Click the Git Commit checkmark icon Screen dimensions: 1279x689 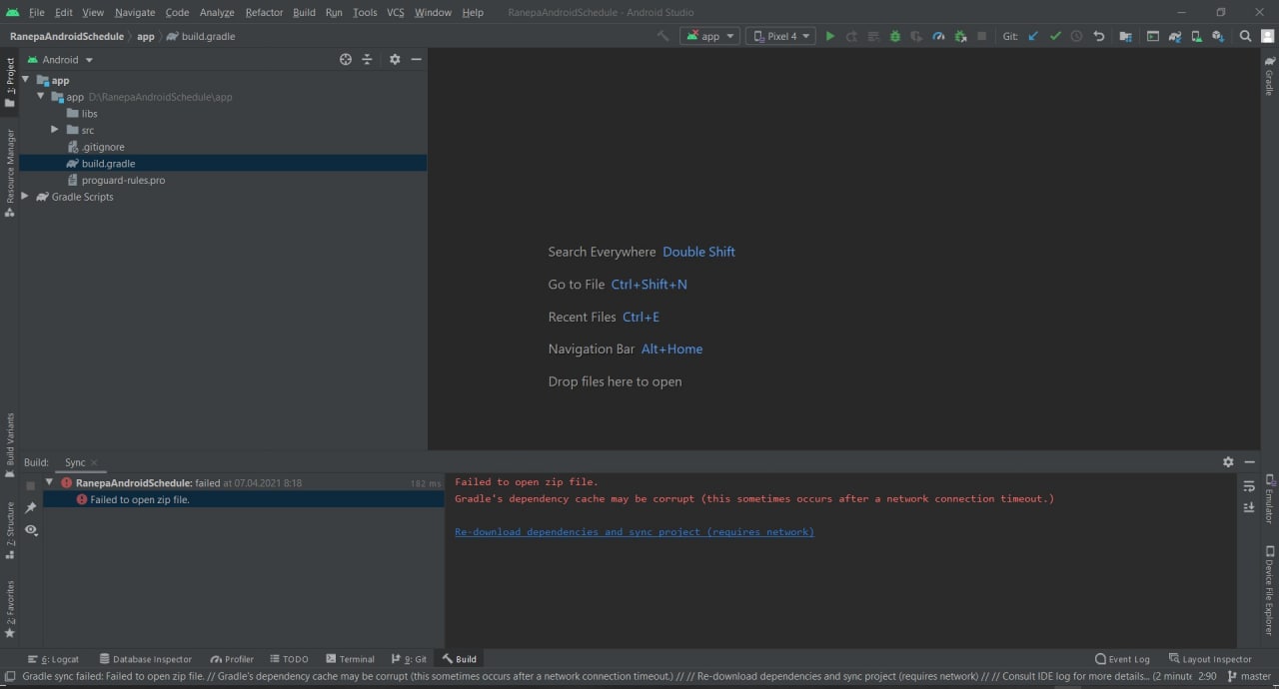point(1055,36)
